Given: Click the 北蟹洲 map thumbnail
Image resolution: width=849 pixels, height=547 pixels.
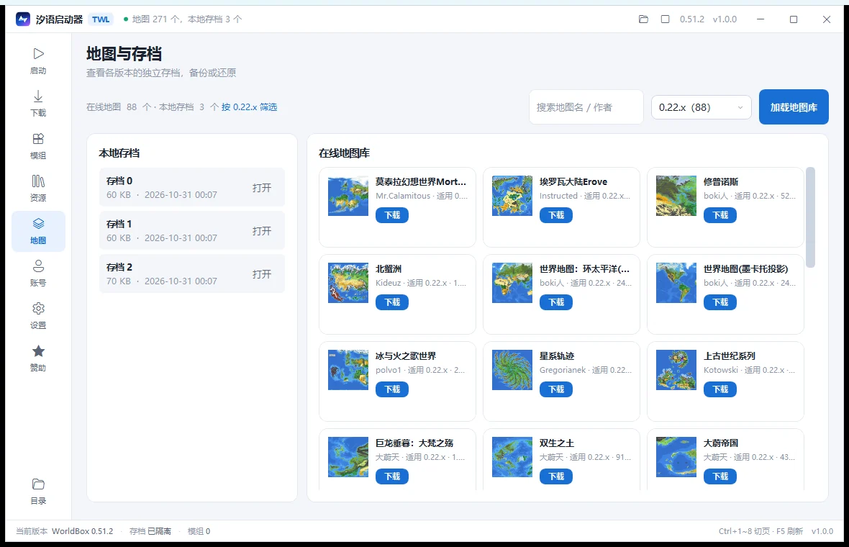Looking at the screenshot, I should click(348, 283).
